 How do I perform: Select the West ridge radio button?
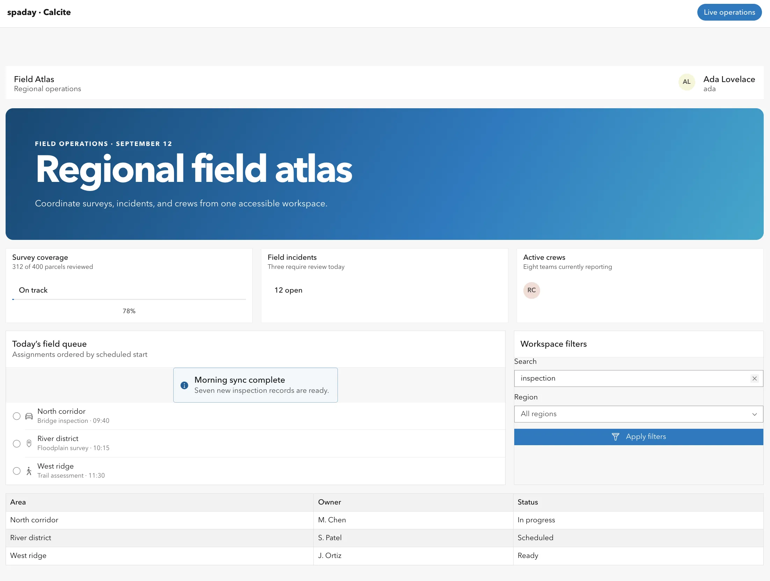(16, 471)
